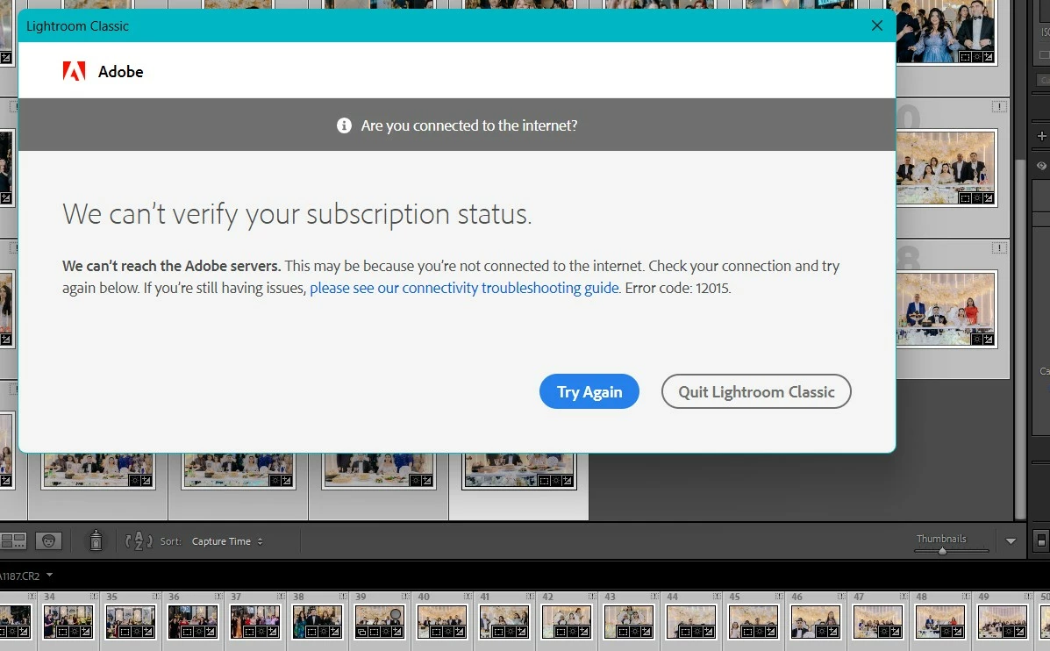Select filmstrip thumbnail 37
1050x651 pixels.
tap(254, 621)
